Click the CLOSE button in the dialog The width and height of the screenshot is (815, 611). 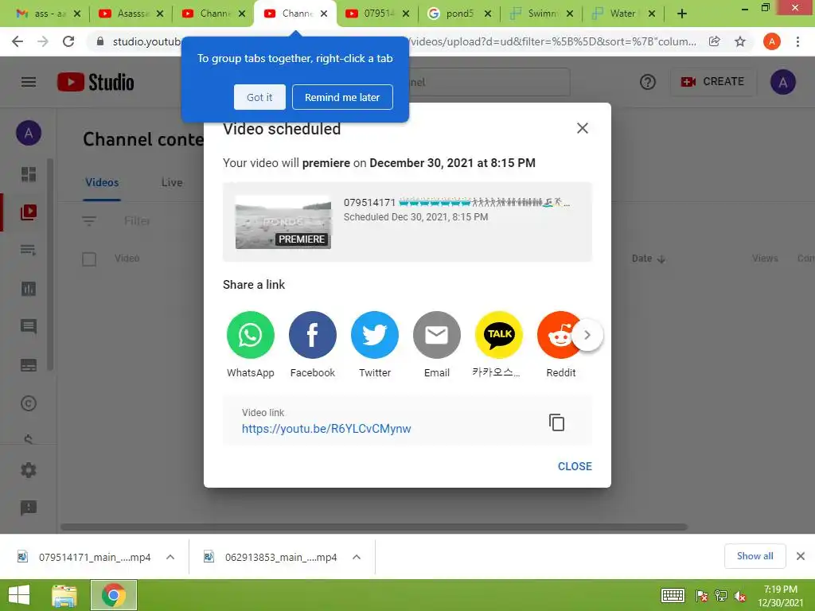575,466
